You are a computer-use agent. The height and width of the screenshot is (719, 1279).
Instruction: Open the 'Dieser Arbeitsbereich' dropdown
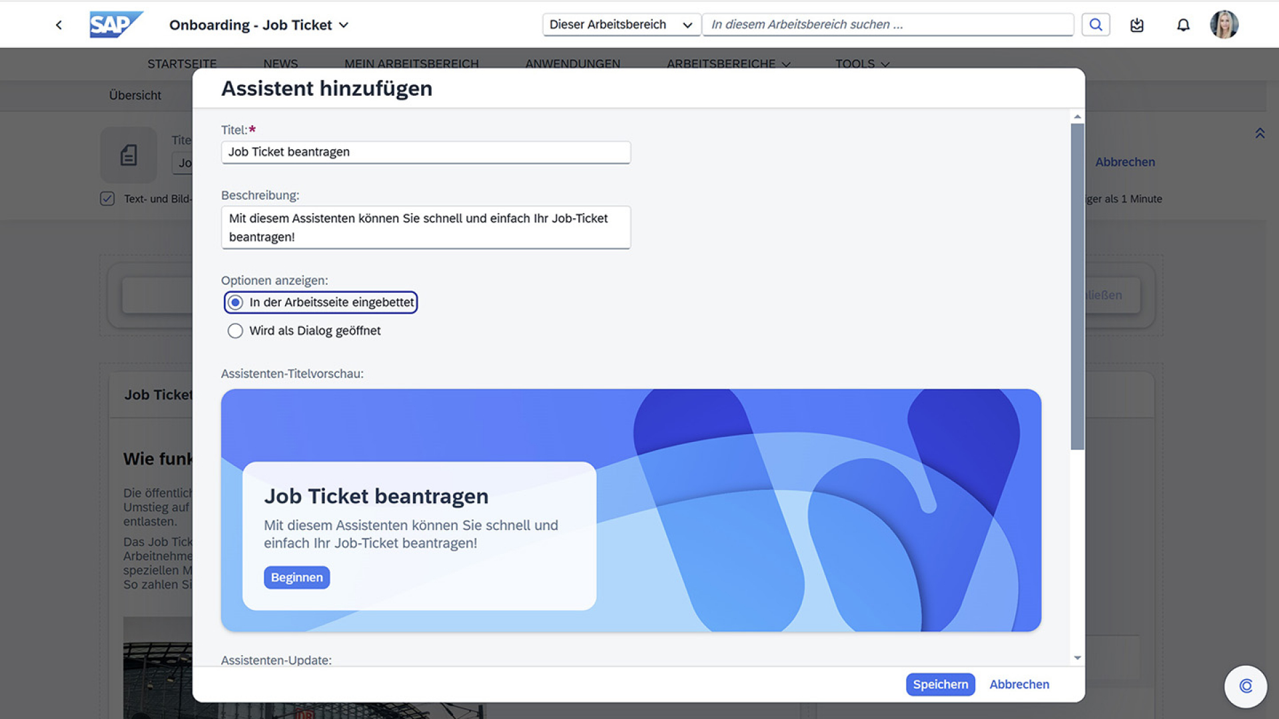(621, 25)
